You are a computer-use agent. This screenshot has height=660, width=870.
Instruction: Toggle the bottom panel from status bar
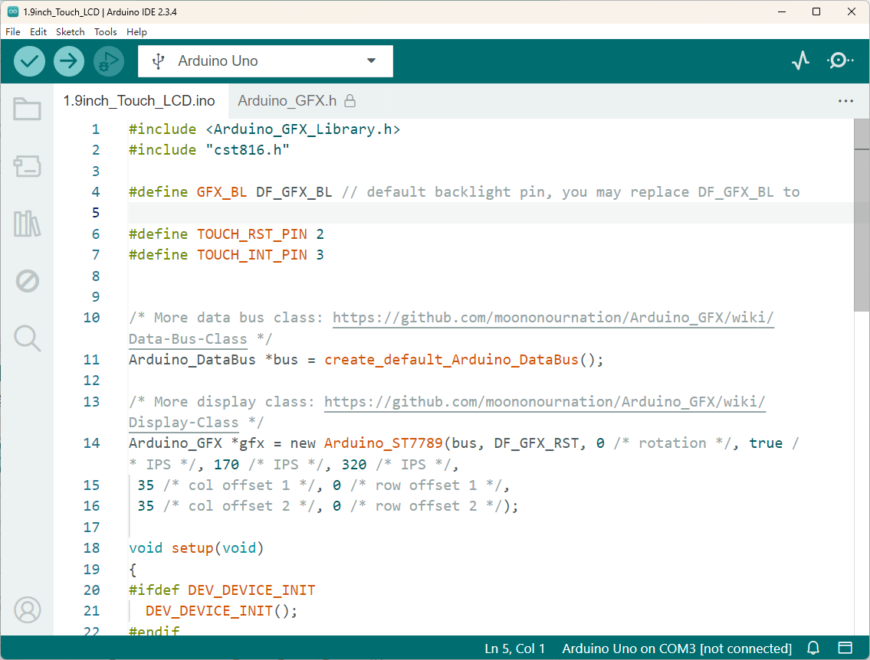(x=845, y=648)
